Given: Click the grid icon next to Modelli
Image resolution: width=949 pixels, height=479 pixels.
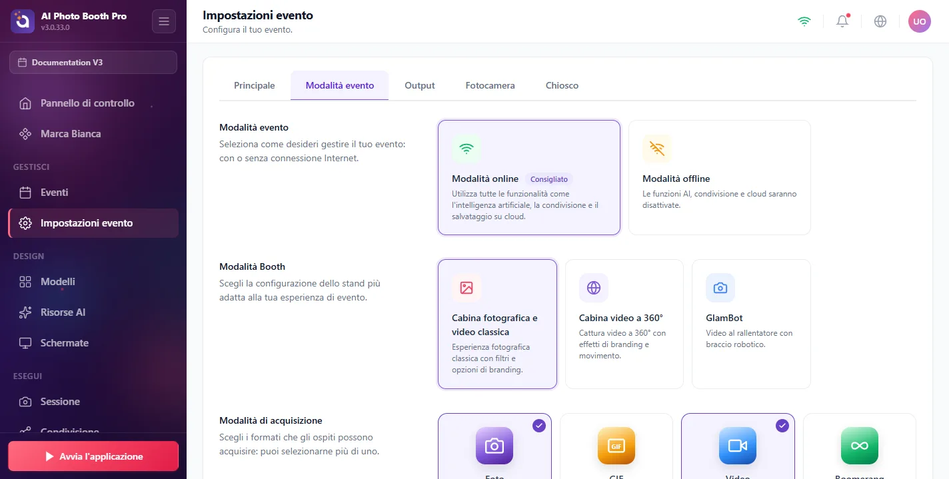Looking at the screenshot, I should [x=25, y=282].
